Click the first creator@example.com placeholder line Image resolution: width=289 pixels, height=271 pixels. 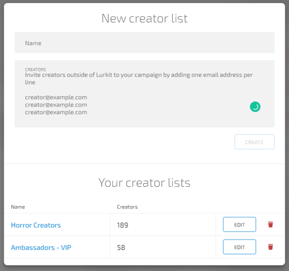(56, 98)
